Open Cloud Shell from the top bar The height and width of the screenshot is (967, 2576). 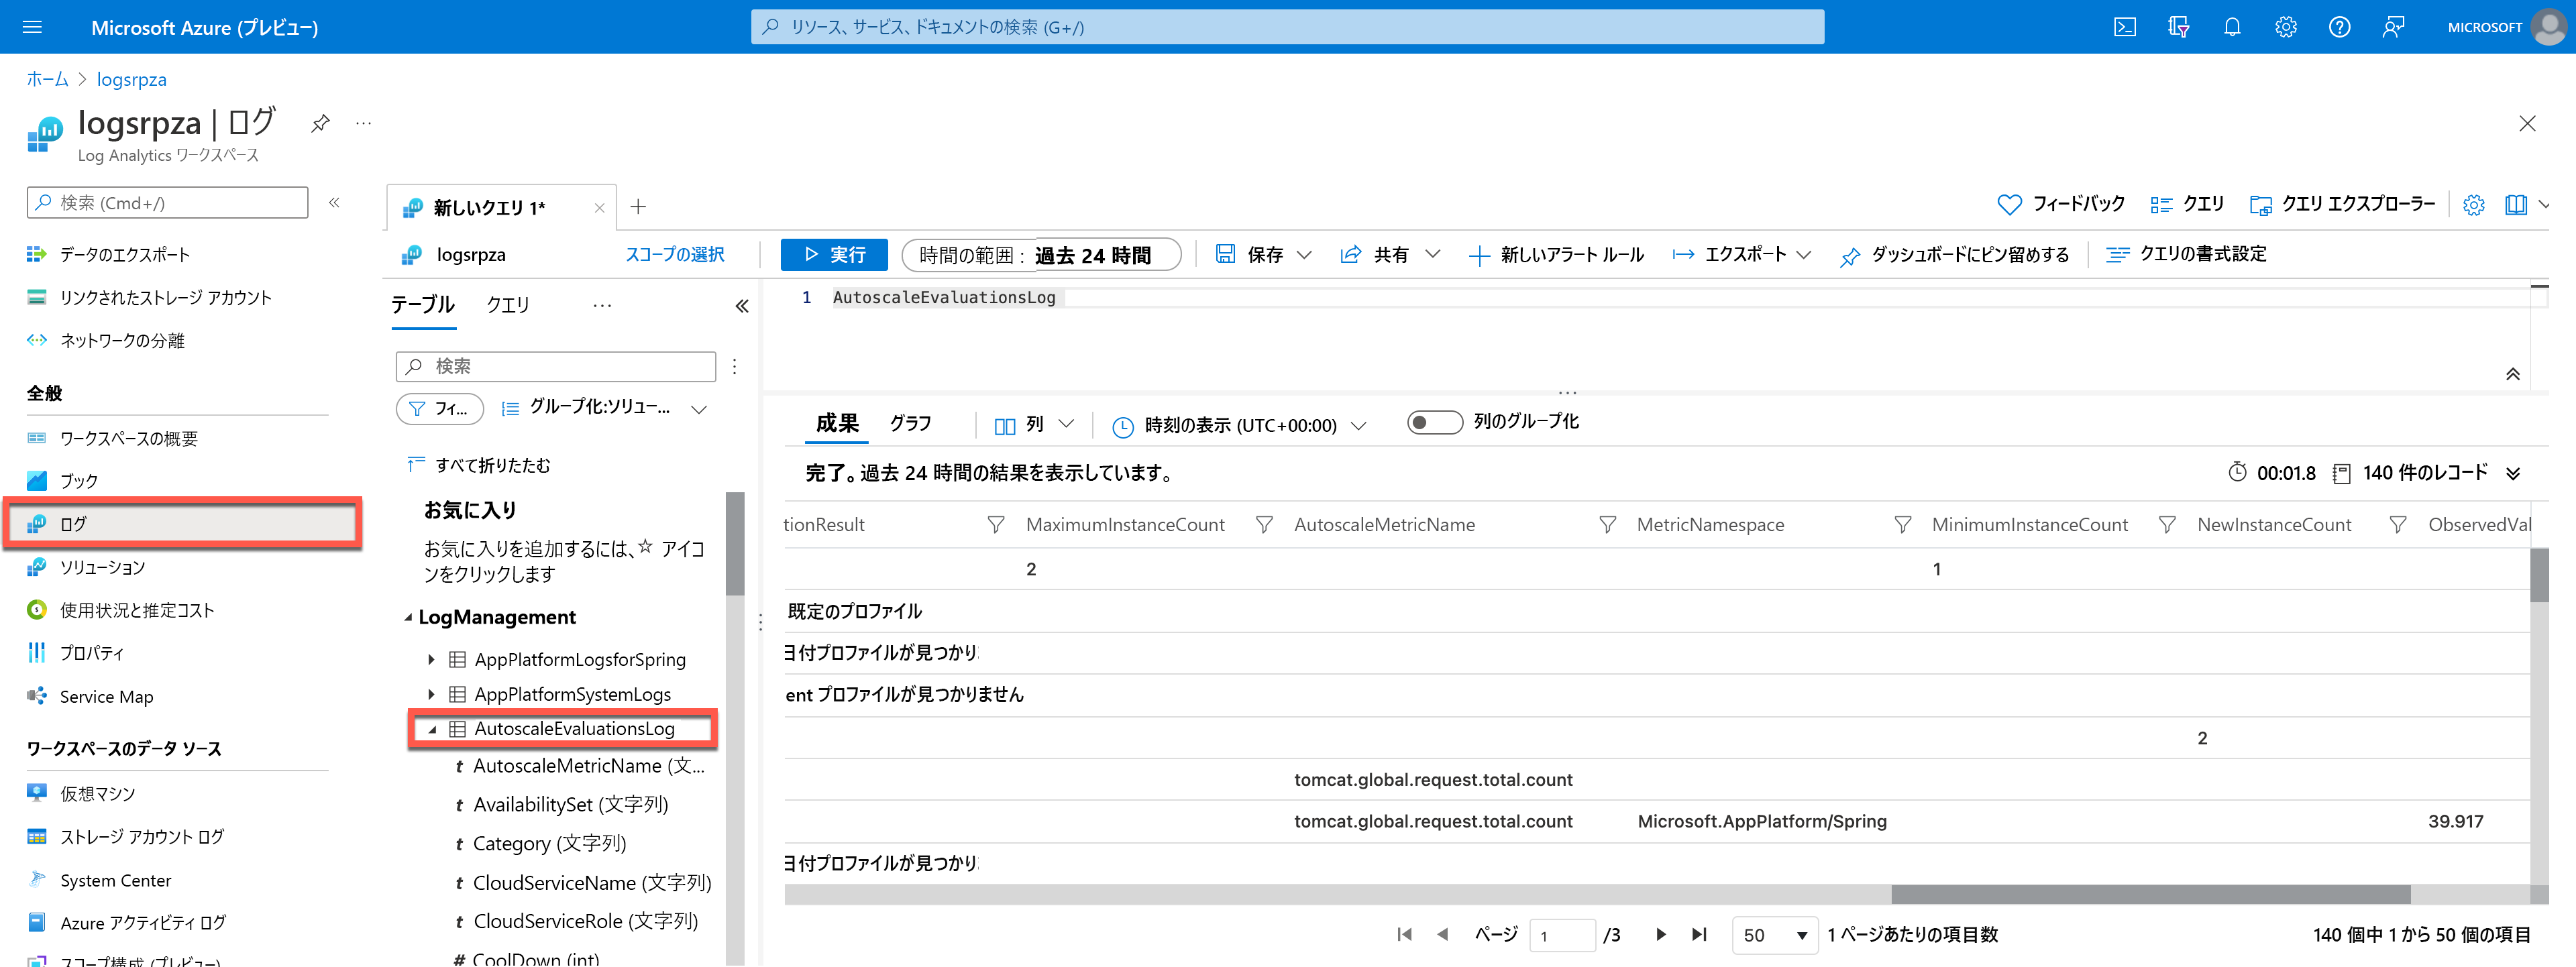(2125, 27)
